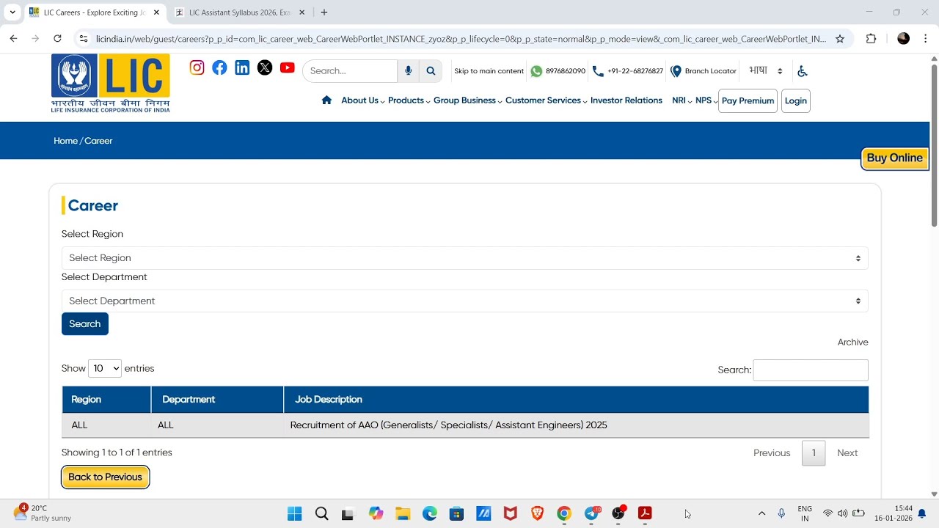
Task: Close the LIC Assistant Syllabus tab
Action: [302, 12]
